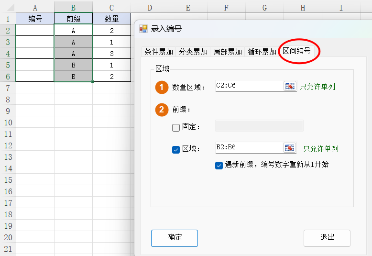
Task: Select the 区间编号 tab
Action: click(296, 51)
